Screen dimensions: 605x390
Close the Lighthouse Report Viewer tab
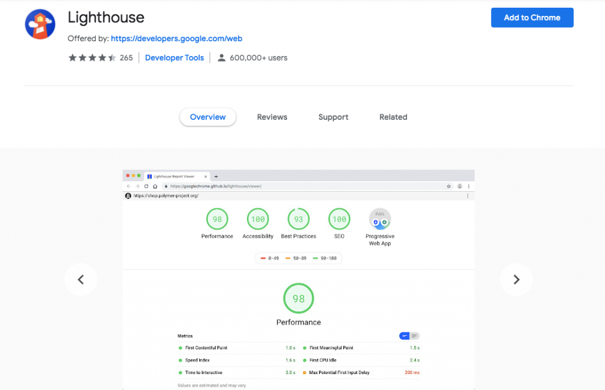[206, 176]
